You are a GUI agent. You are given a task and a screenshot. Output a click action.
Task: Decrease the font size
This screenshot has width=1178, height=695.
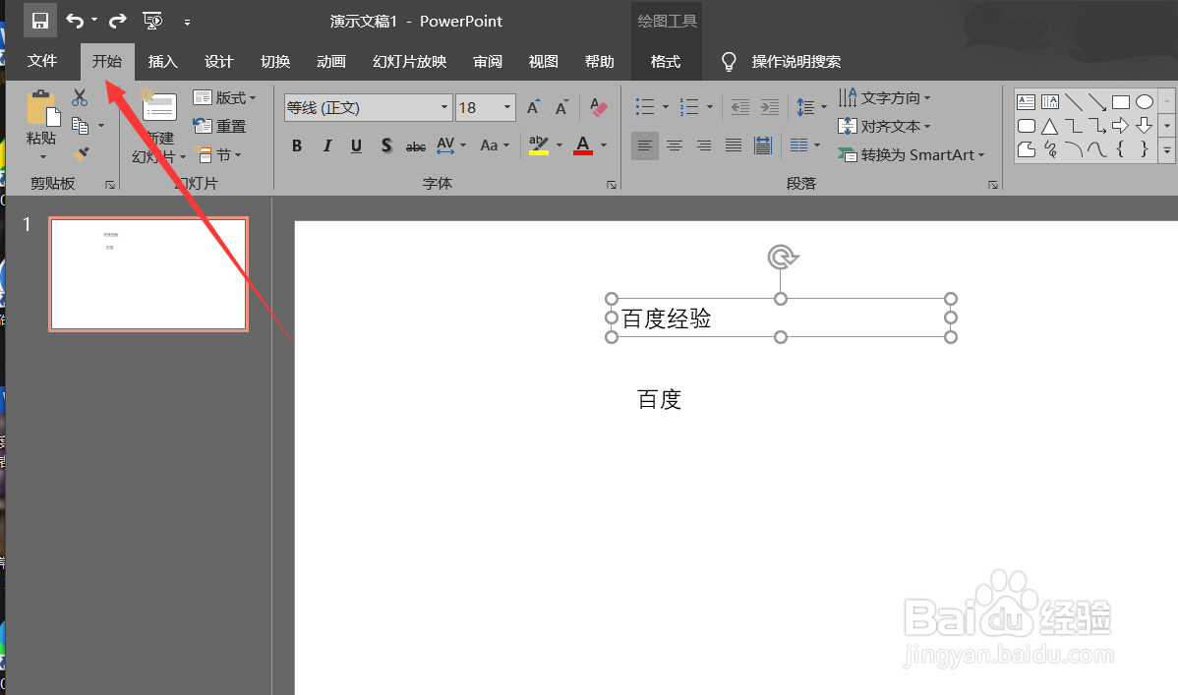point(561,107)
